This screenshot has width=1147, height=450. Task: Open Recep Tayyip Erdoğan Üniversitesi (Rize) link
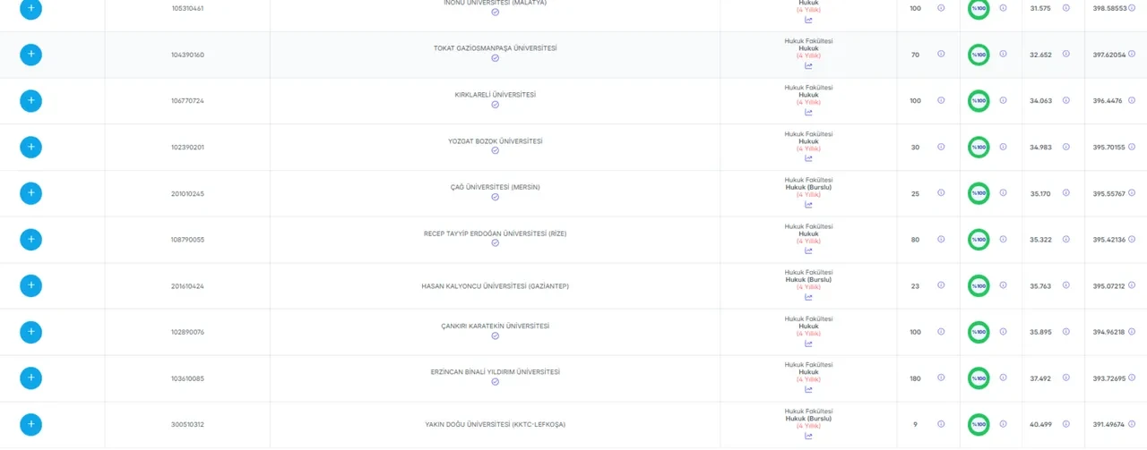pyautogui.click(x=495, y=233)
